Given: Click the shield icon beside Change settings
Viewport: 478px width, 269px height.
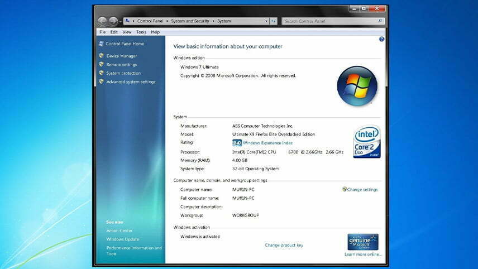Looking at the screenshot, I should click(x=345, y=189).
